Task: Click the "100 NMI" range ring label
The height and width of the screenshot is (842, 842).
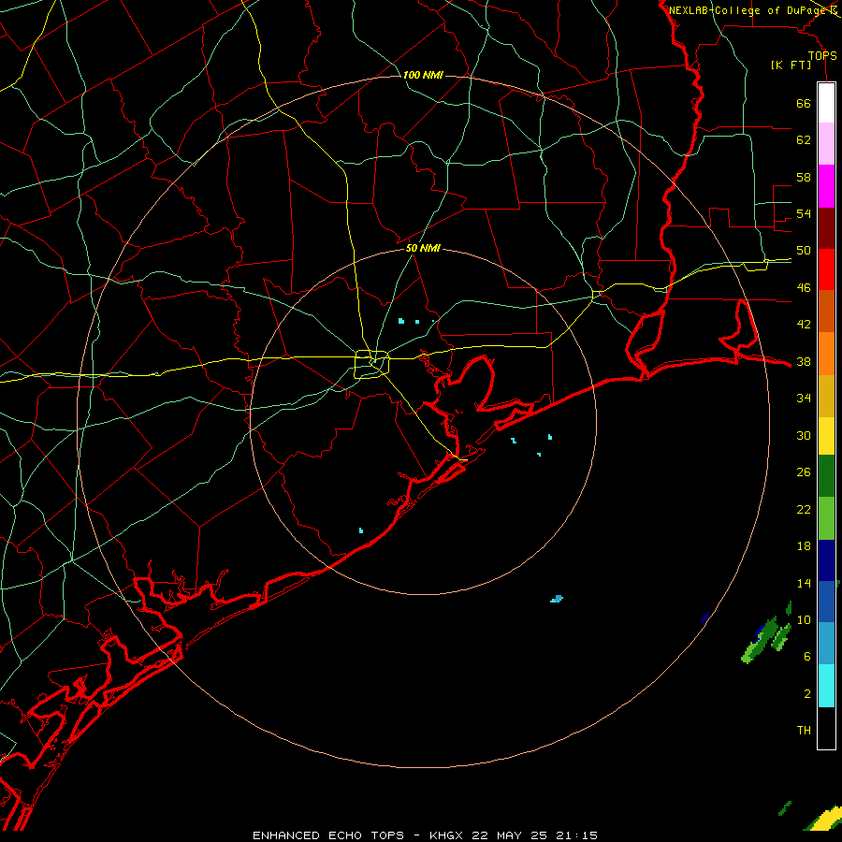Action: [x=423, y=75]
